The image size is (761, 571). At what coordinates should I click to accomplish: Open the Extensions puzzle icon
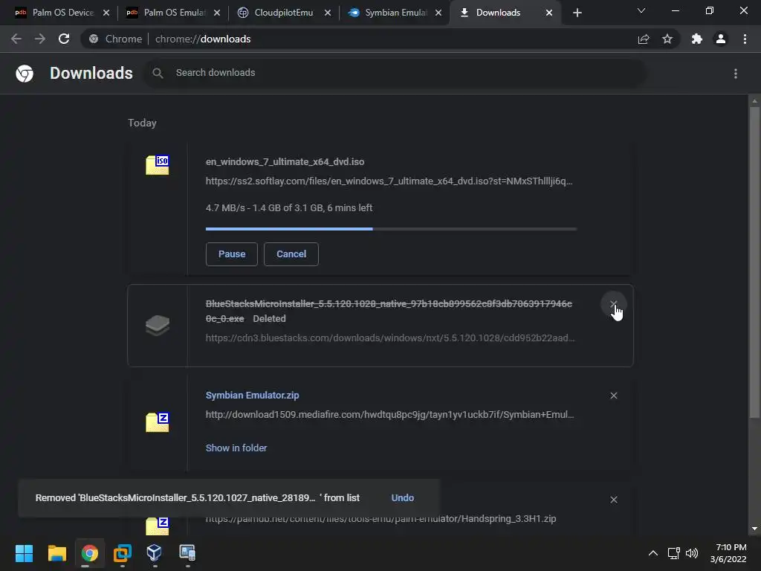[x=697, y=39]
